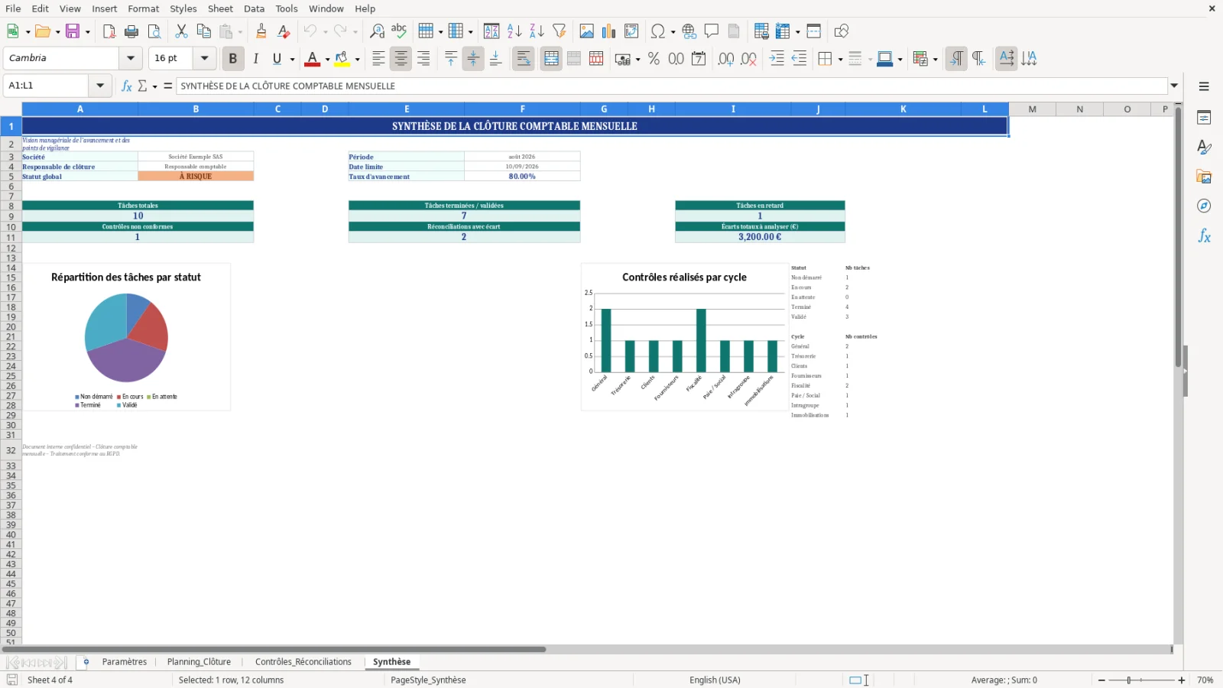Toggle Underline formatting

277,59
